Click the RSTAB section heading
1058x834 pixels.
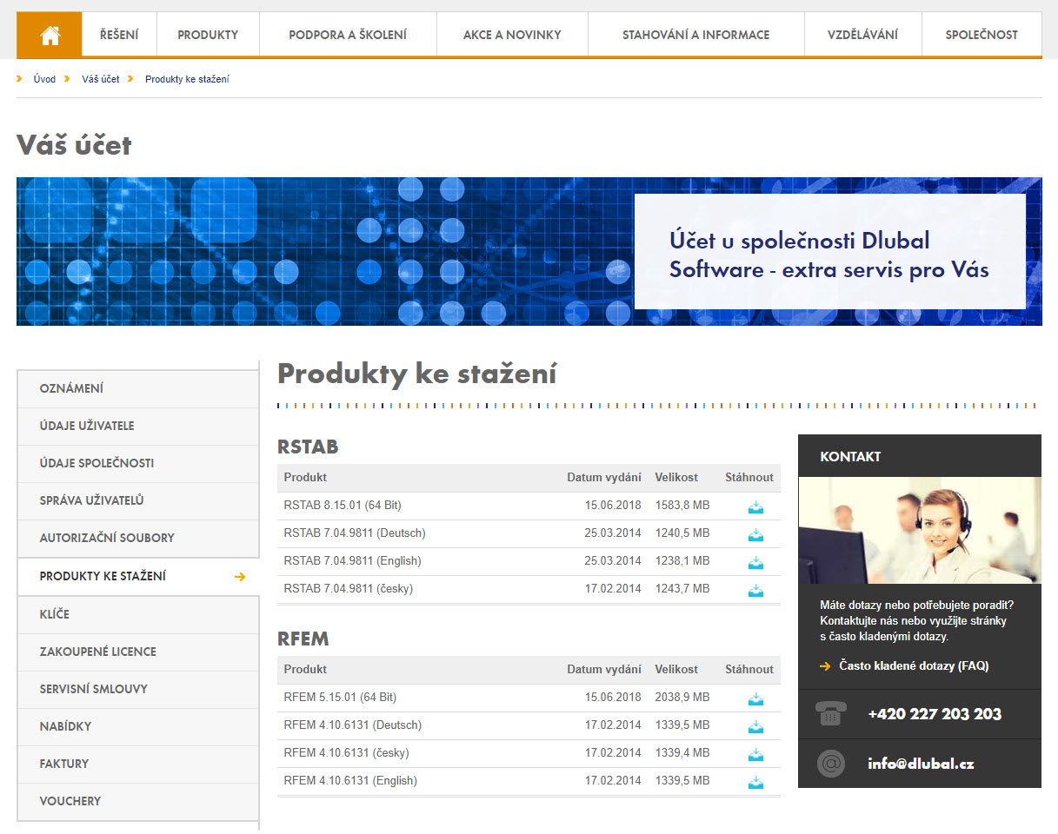point(308,447)
